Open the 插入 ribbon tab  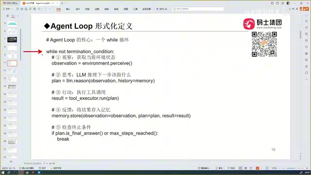point(68,9)
